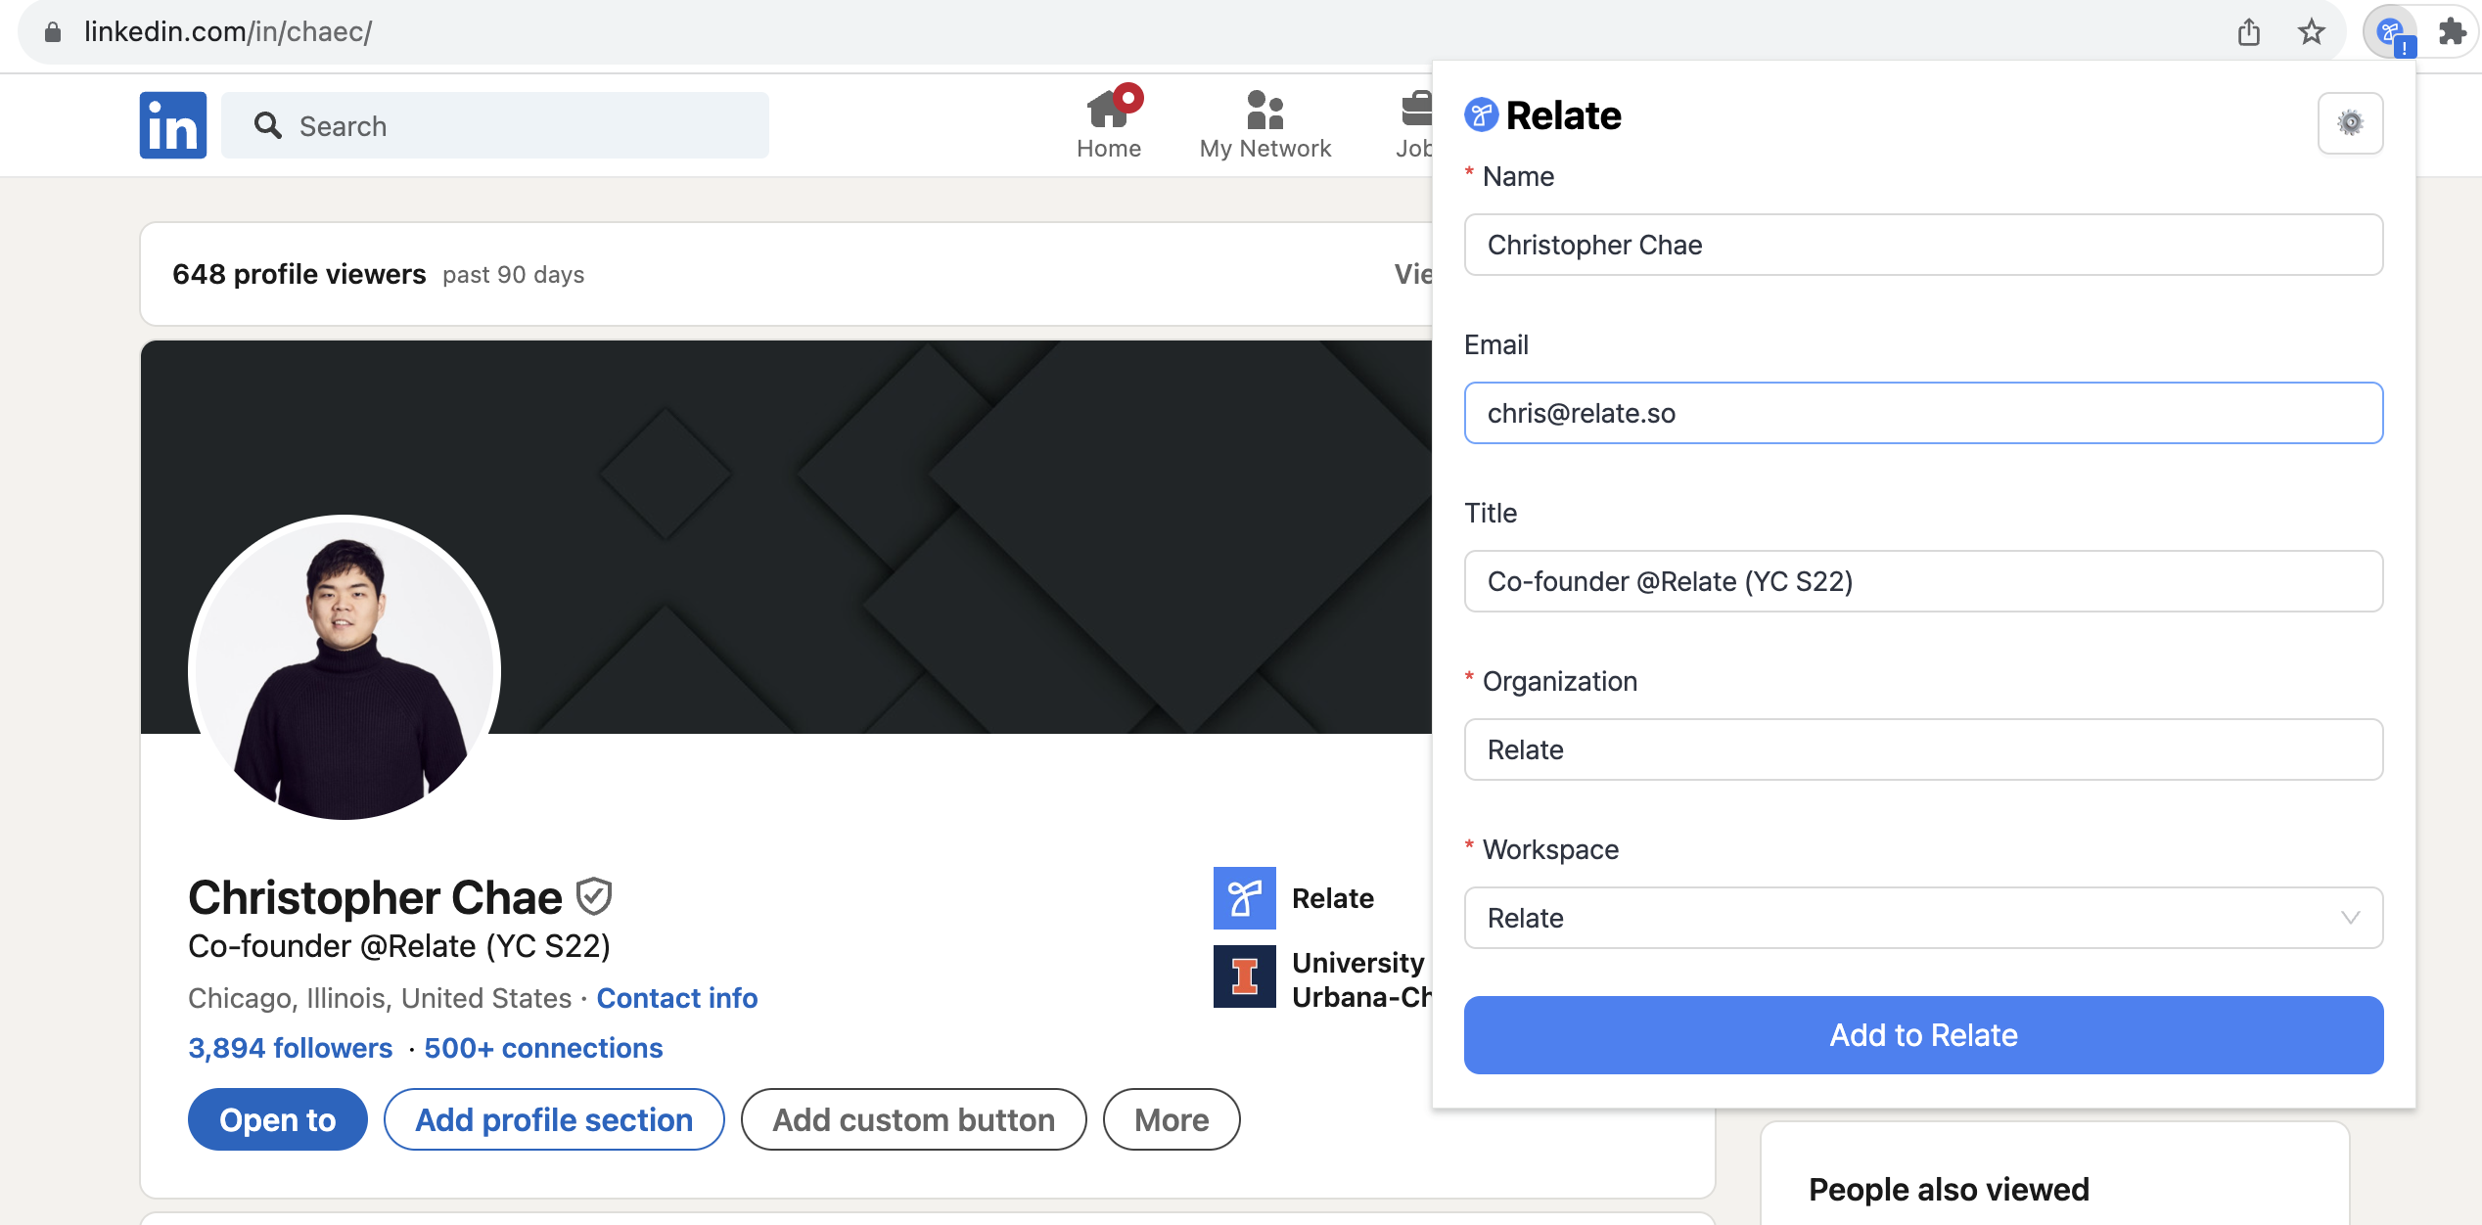Click Add to Relate button
This screenshot has width=2482, height=1225.
tap(1922, 1034)
